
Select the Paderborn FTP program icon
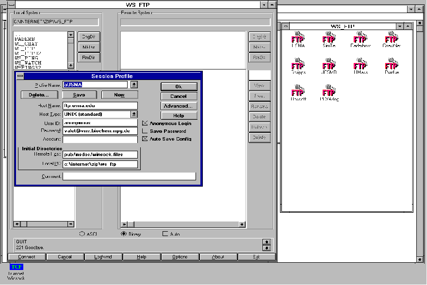360,39
